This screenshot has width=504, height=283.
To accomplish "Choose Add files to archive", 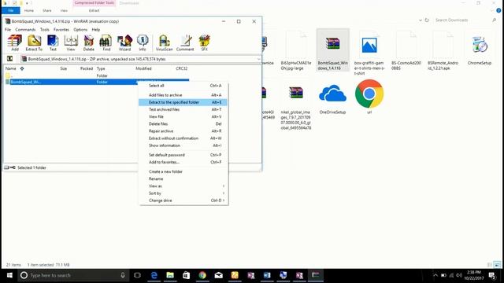I will tap(183, 95).
